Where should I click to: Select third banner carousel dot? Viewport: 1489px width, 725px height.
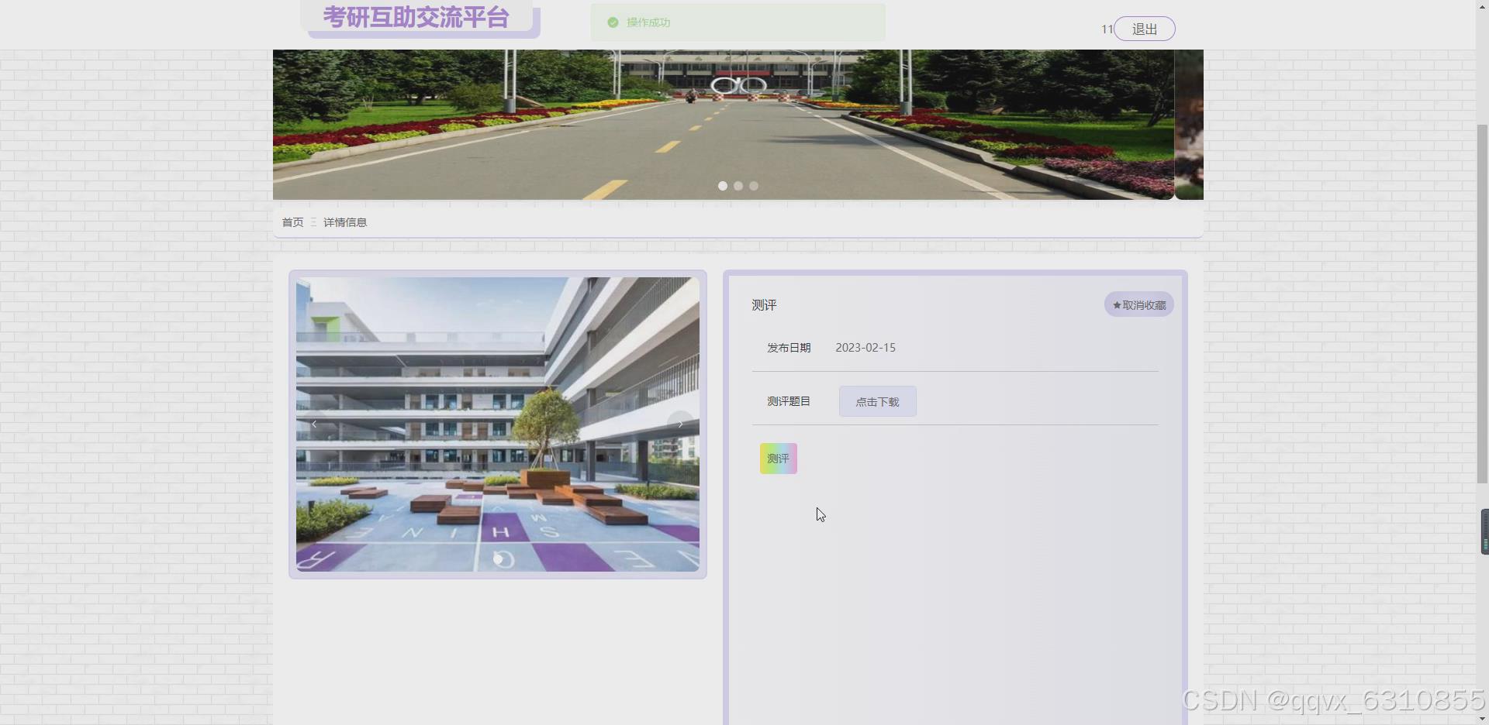[754, 186]
